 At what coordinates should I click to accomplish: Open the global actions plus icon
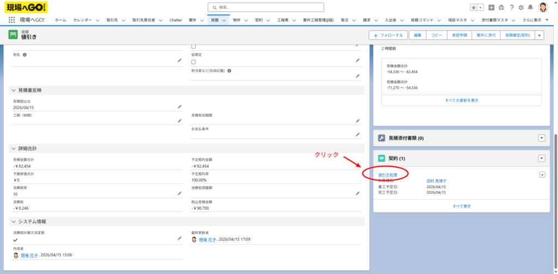[492, 7]
